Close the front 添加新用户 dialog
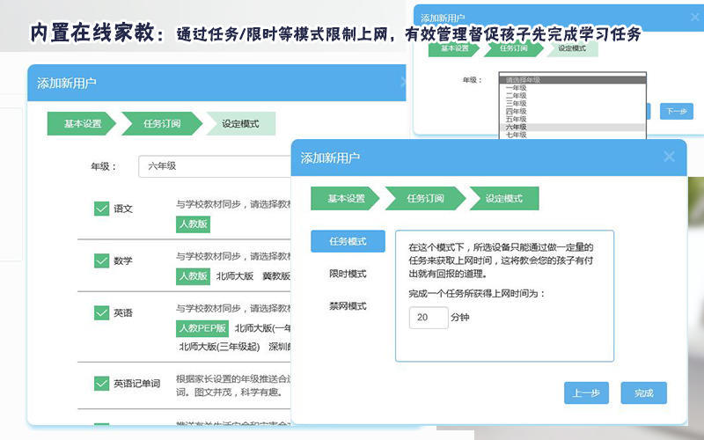Screen dimensions: 704x440 669,157
